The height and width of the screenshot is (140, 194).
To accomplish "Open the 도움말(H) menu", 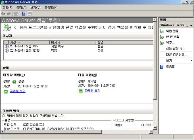I will pyautogui.click(x=51, y=8).
